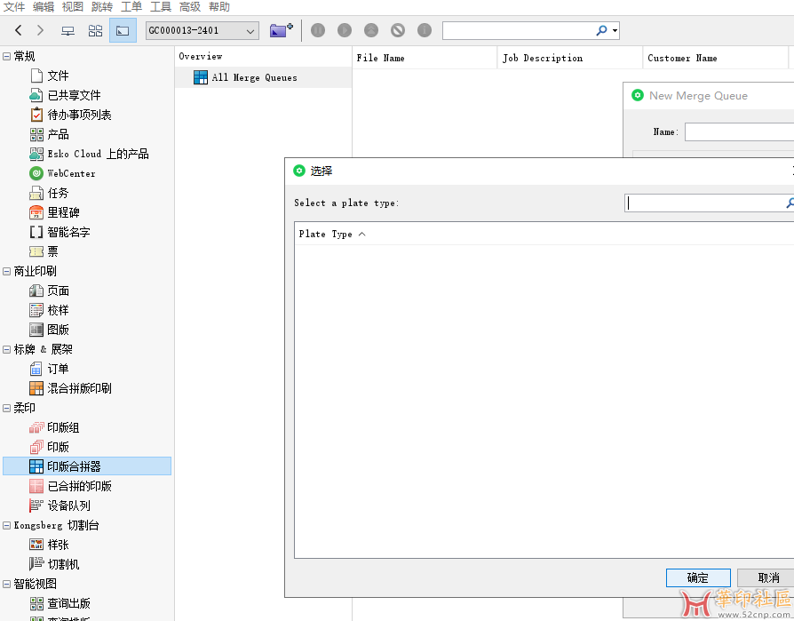Click the 取消 button
Image resolution: width=794 pixels, height=621 pixels.
(767, 577)
